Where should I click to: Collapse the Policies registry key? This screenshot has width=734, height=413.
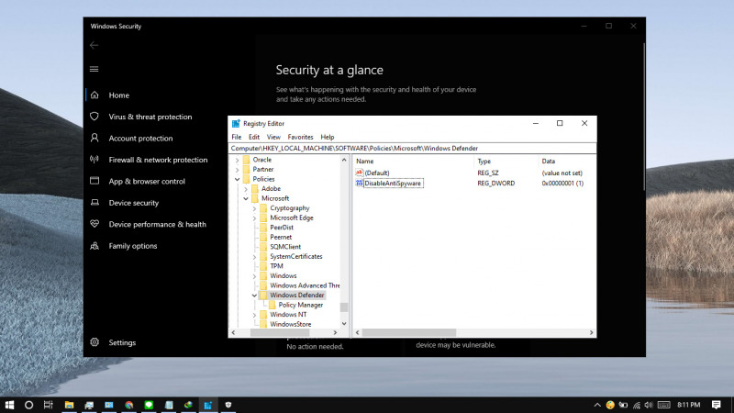pos(238,179)
